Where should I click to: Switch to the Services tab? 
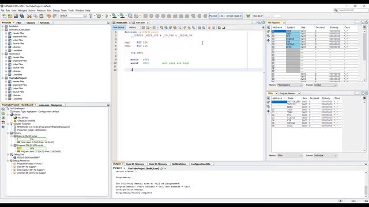[44, 23]
